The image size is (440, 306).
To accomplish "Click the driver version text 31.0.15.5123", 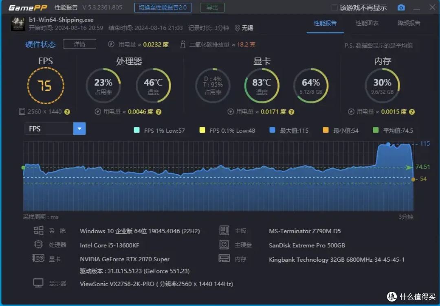I will pyautogui.click(x=135, y=271).
